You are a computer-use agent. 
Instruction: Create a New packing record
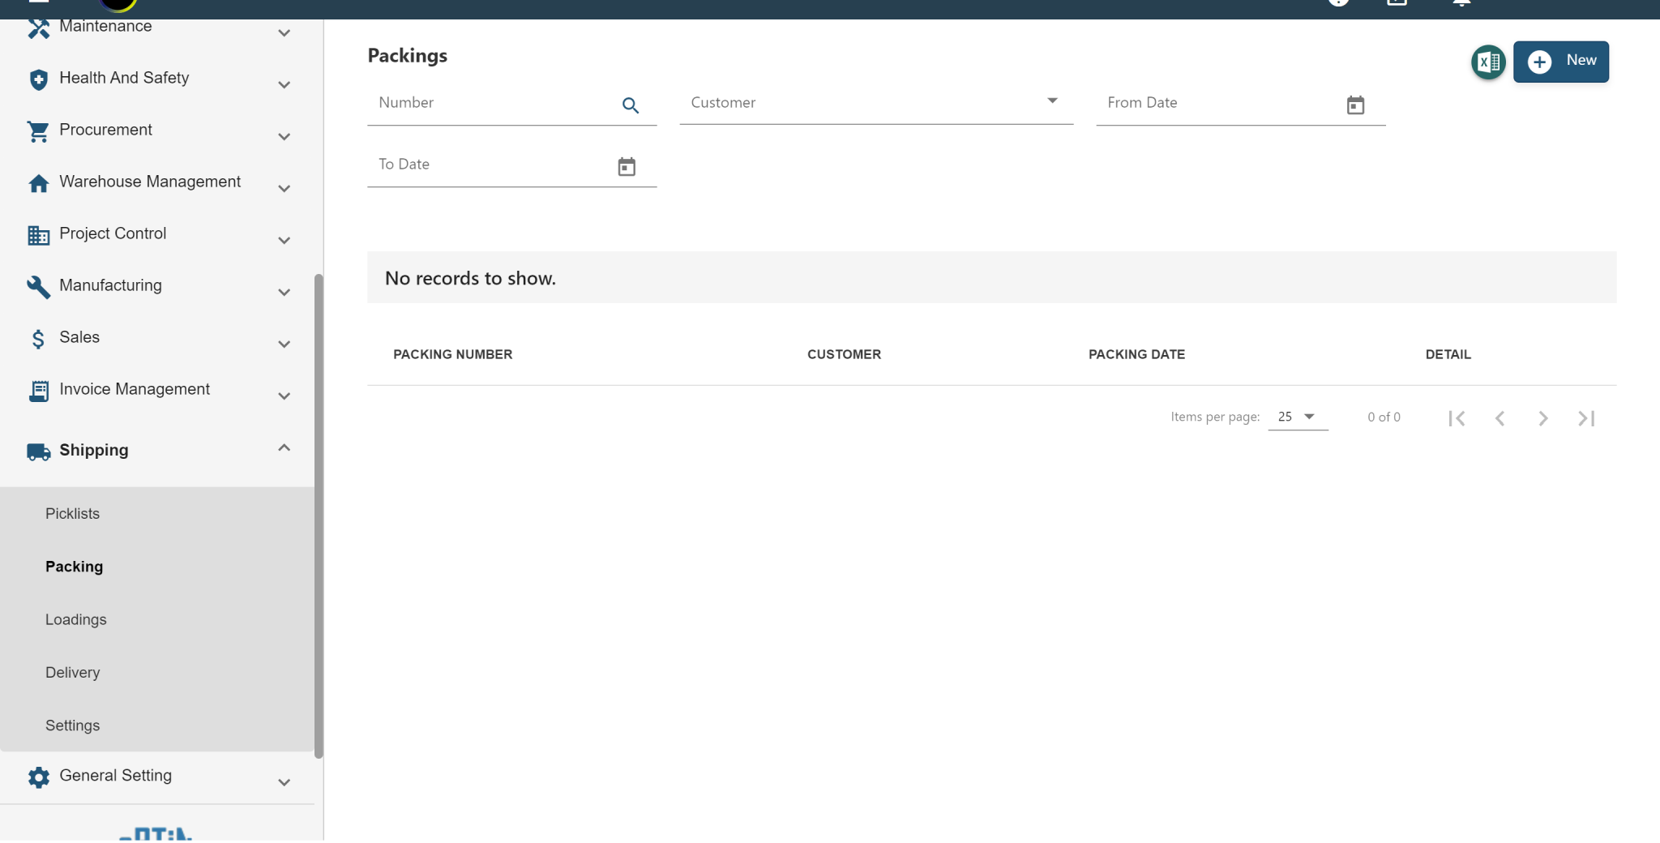tap(1560, 62)
